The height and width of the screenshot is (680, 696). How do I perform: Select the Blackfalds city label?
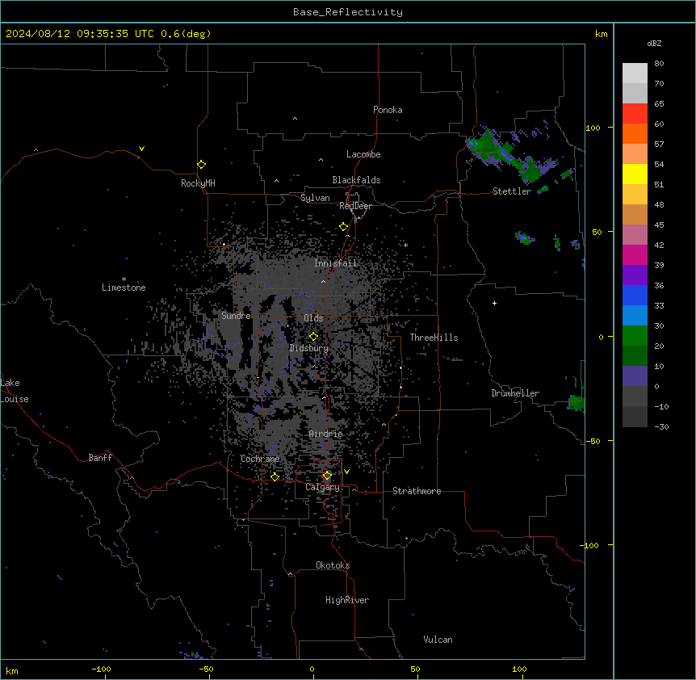click(x=356, y=180)
